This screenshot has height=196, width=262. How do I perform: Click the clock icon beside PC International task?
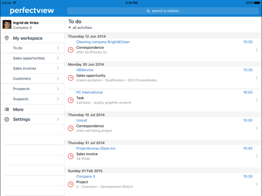coord(71,100)
